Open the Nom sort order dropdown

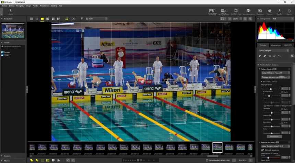[96, 19]
